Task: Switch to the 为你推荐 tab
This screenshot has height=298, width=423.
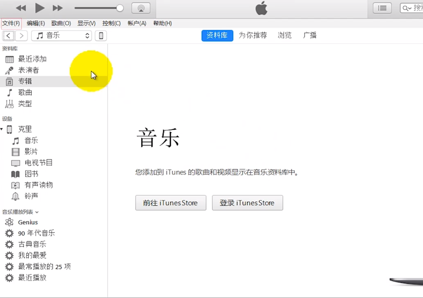Action: click(x=253, y=35)
